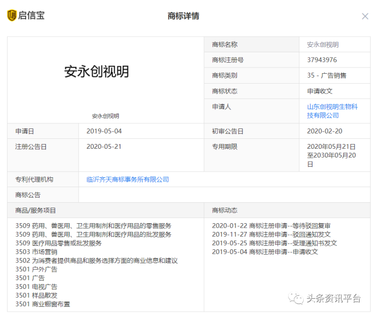Click the large 安永创视明 trademark image
The image size is (373, 315).
point(97,71)
